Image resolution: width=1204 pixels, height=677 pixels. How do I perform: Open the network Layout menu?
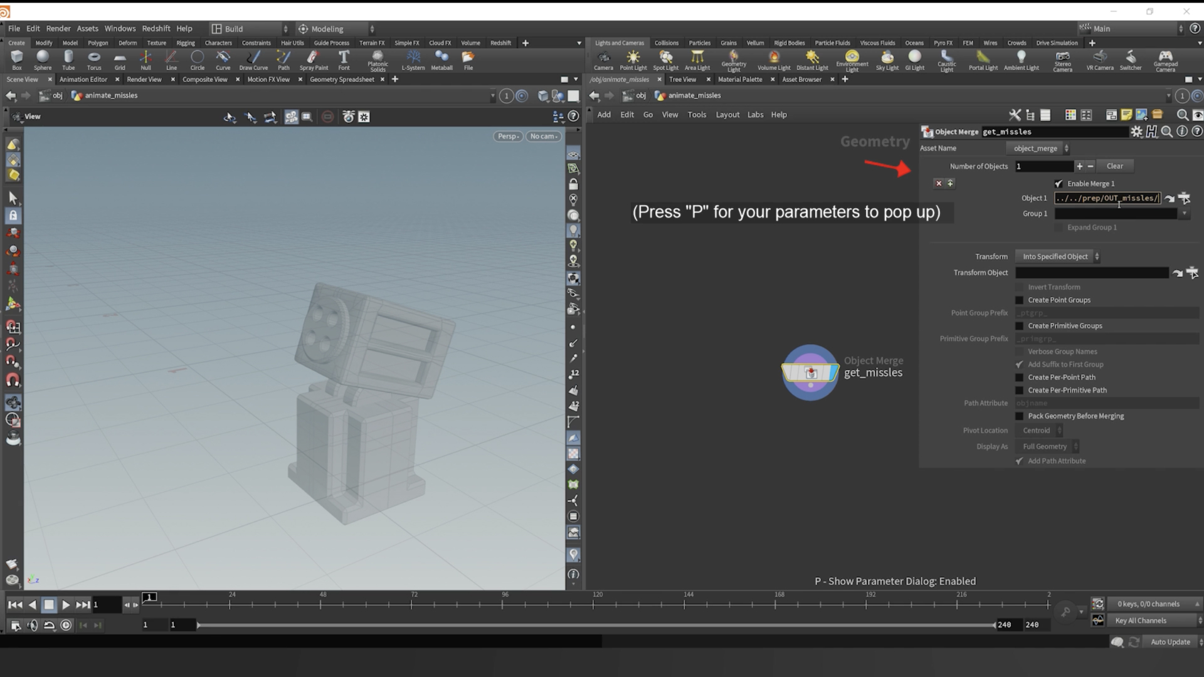[727, 115]
